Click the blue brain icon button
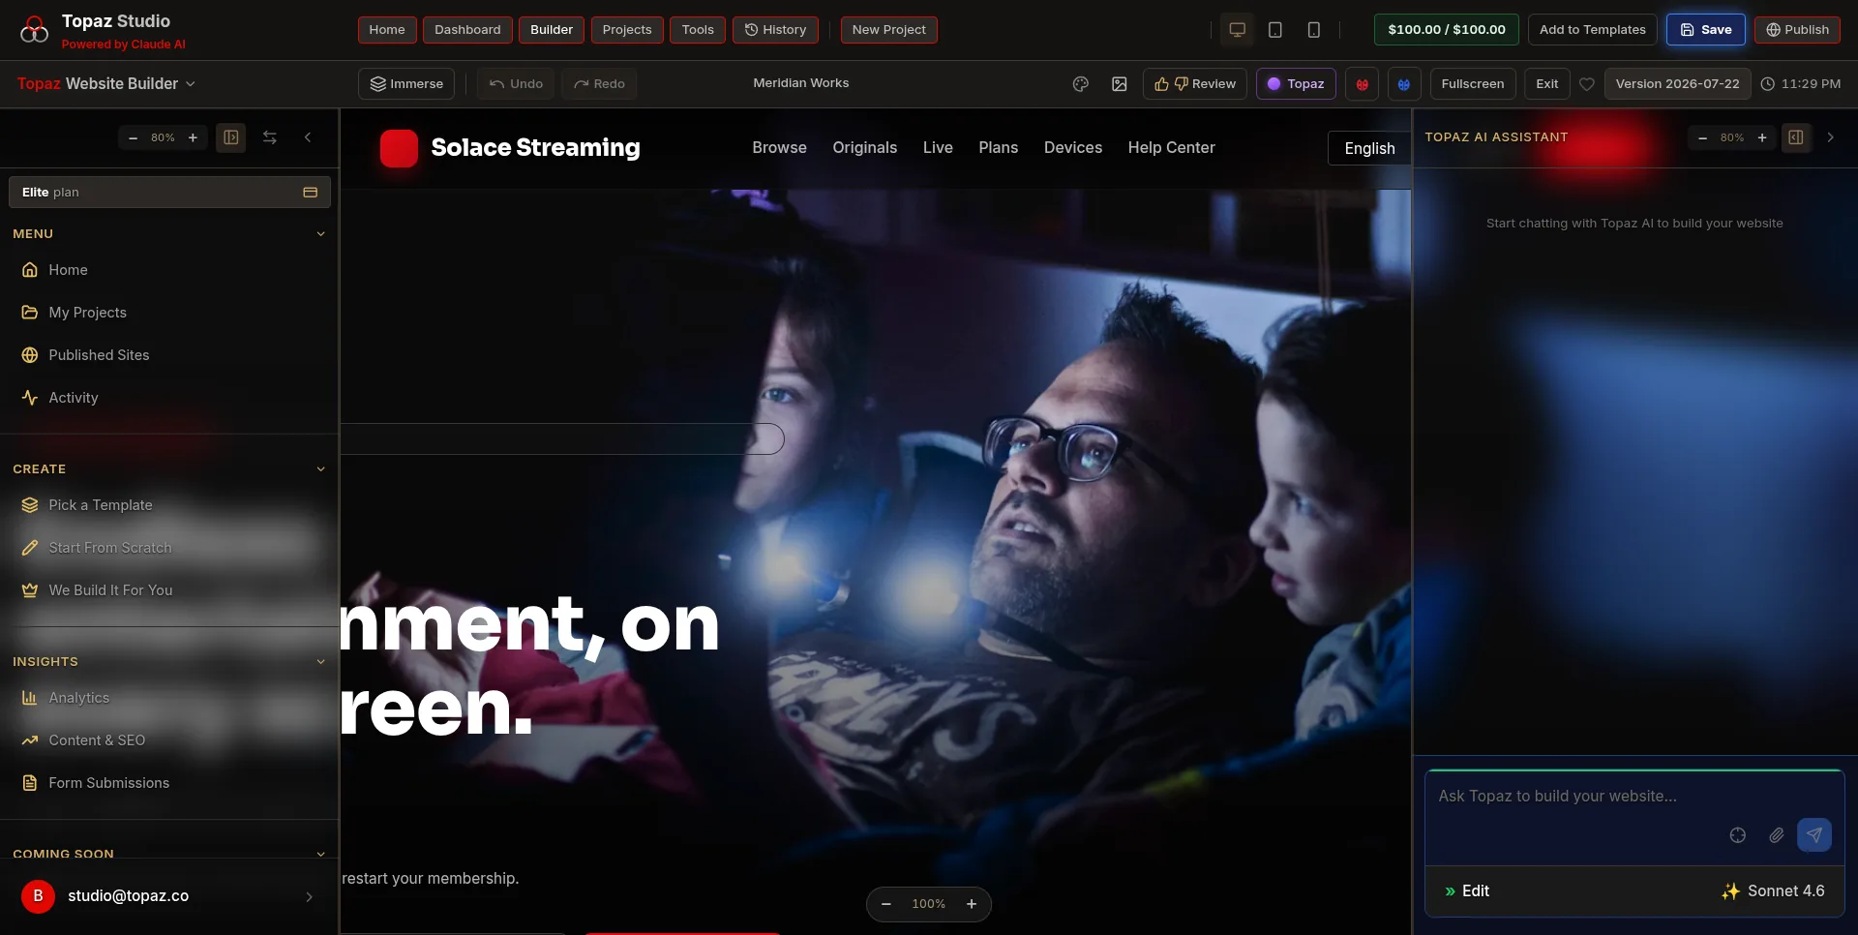This screenshot has height=935, width=1858. pos(1404,84)
